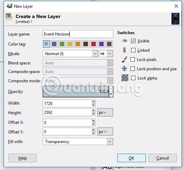Click the Layer name input field
Image resolution: width=184 pixels, height=170 pixels.
pos(78,34)
